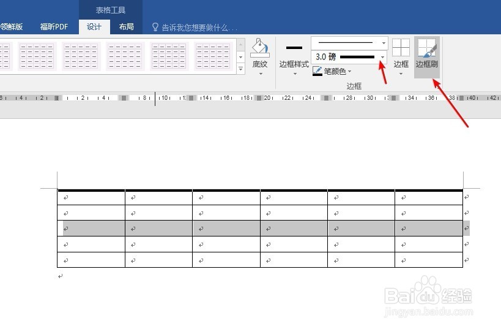This screenshot has height=329, width=501.
Task: Click the 边框样式 line sample icon
Action: [x=294, y=48]
